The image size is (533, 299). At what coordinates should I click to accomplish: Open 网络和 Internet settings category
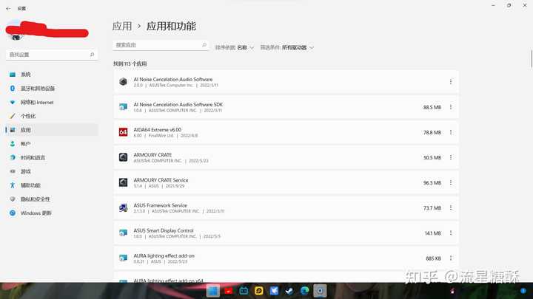pyautogui.click(x=52, y=103)
